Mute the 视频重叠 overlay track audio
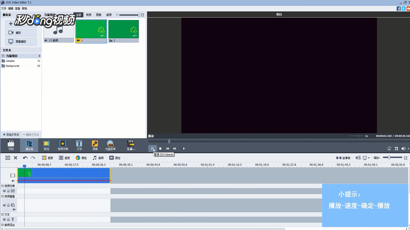Viewport: 410px width, 230px height. pos(14,210)
